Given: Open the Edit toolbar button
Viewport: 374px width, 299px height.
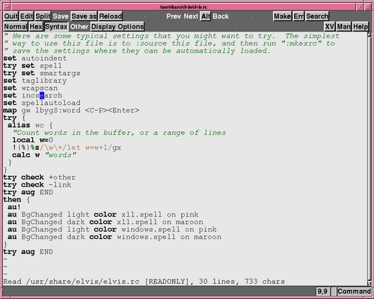Looking at the screenshot, I should coord(26,16).
